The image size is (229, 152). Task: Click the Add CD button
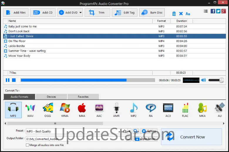pos(43,13)
